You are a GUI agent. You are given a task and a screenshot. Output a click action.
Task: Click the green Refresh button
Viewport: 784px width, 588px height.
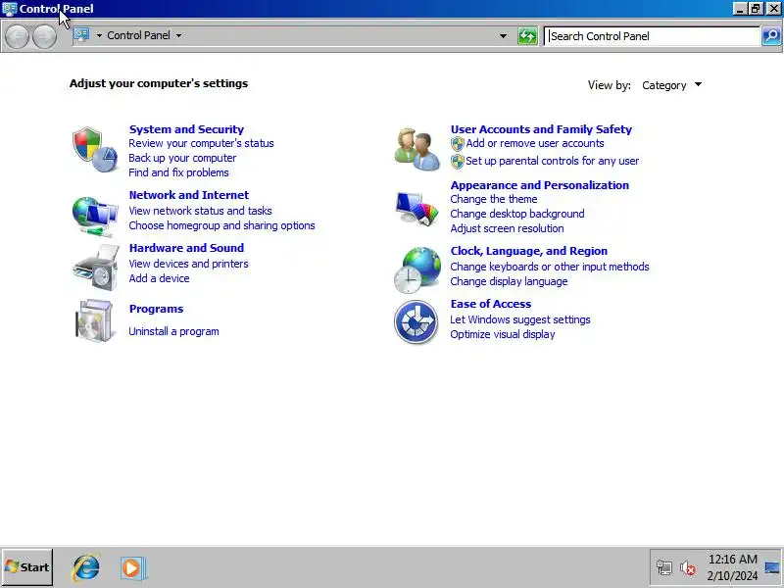coord(527,36)
